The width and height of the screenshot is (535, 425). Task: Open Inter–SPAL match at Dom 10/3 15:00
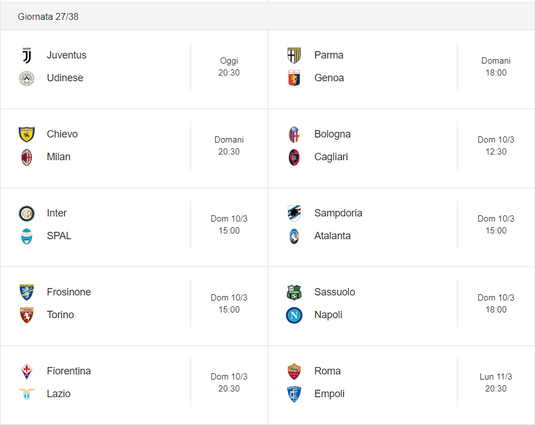[x=134, y=227]
